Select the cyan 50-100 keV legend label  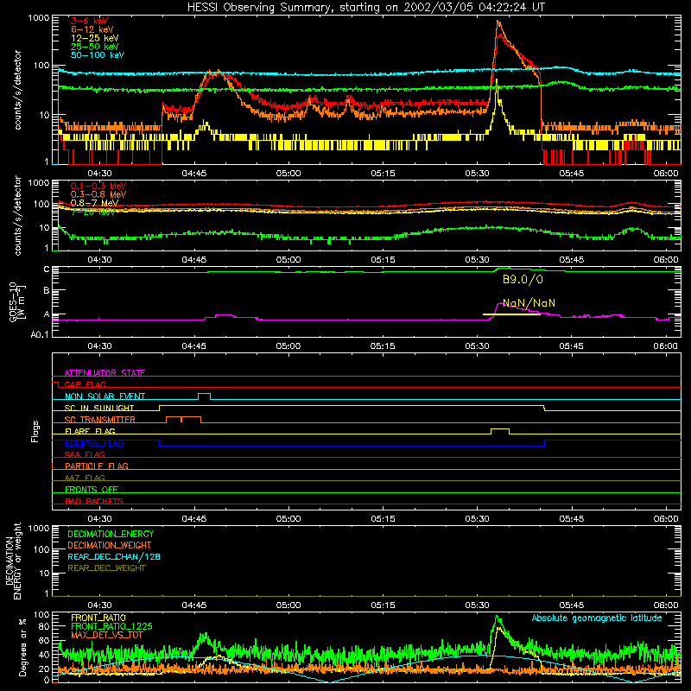point(97,54)
